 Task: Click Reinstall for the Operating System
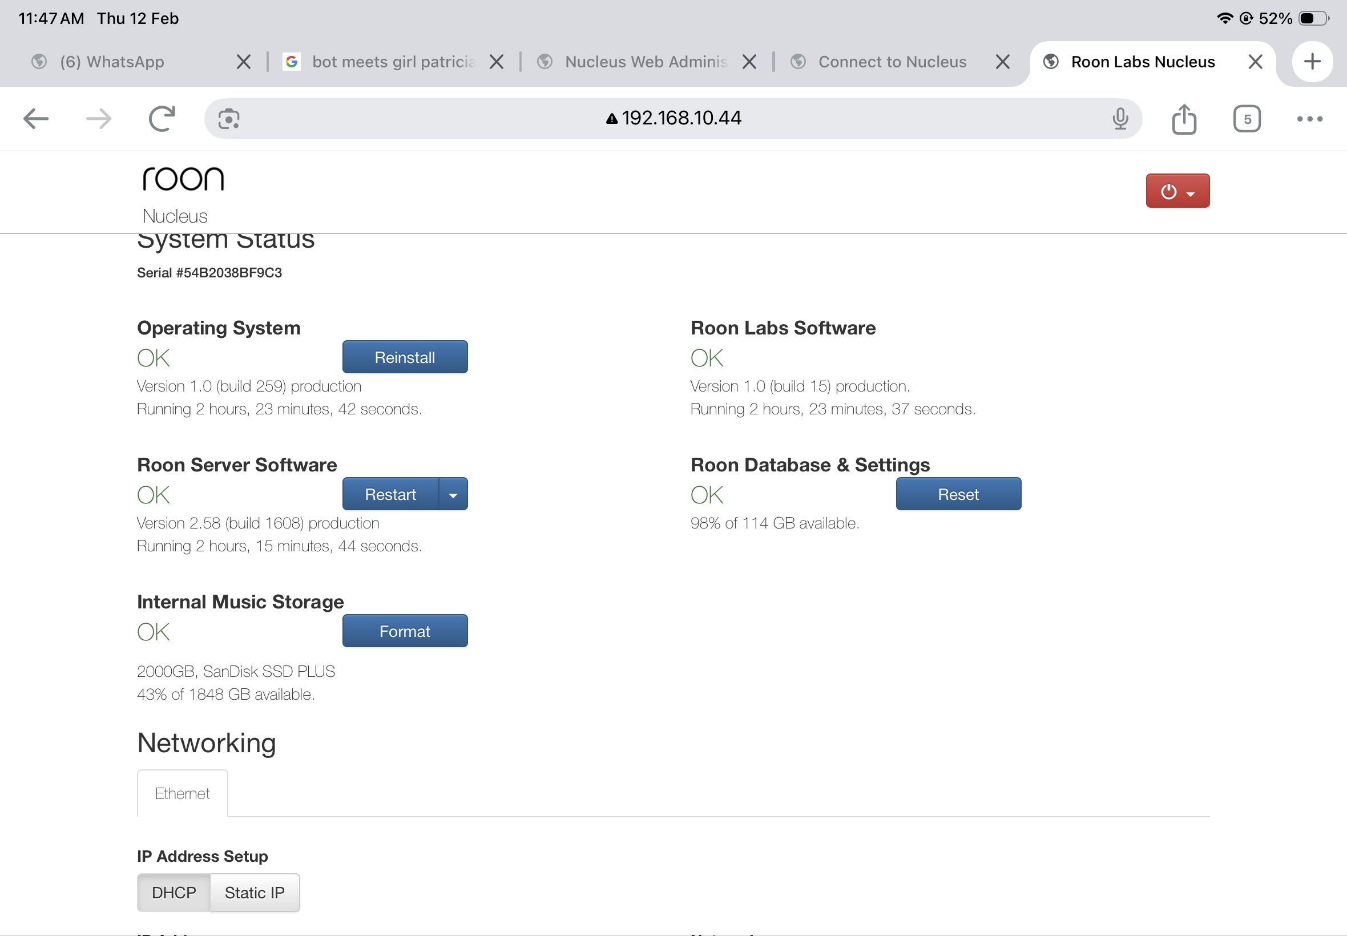coord(405,357)
